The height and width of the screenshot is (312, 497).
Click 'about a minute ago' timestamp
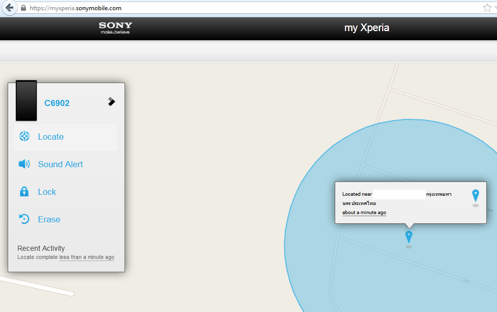click(364, 213)
